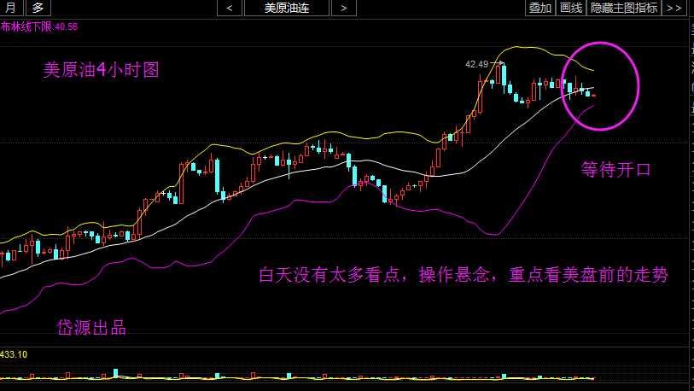This screenshot has width=694, height=391.
Task: Go to previous contract with the < arrow
Action: click(x=230, y=8)
